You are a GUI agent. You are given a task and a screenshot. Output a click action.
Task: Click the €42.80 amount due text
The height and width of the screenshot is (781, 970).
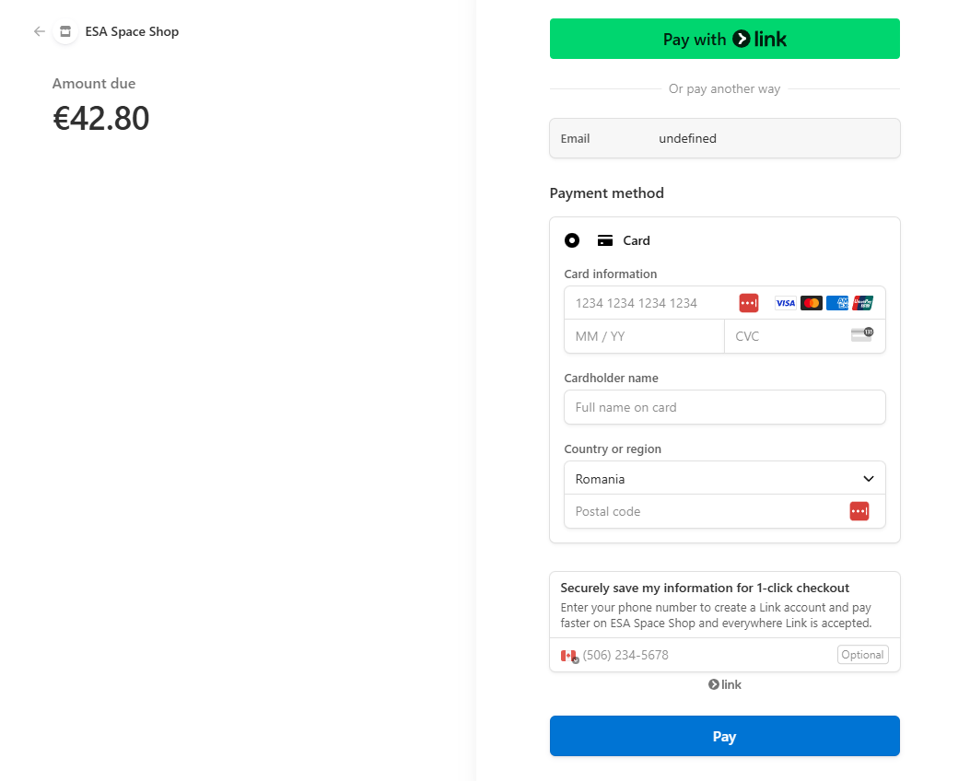(101, 118)
